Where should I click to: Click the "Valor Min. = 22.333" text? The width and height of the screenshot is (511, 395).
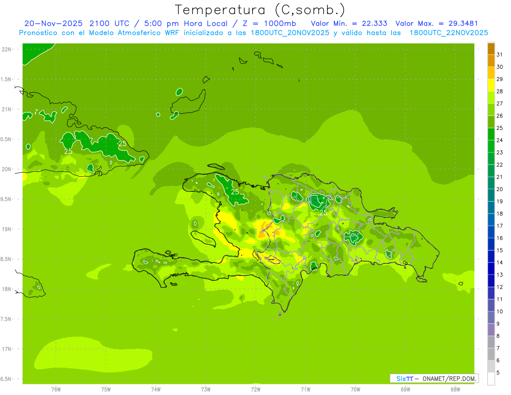click(349, 23)
